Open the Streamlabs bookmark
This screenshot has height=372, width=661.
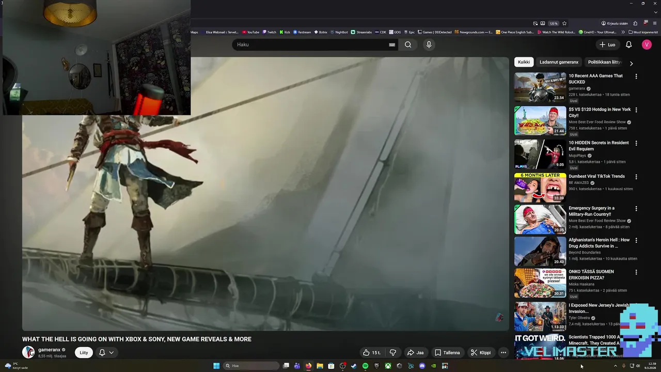point(361,32)
